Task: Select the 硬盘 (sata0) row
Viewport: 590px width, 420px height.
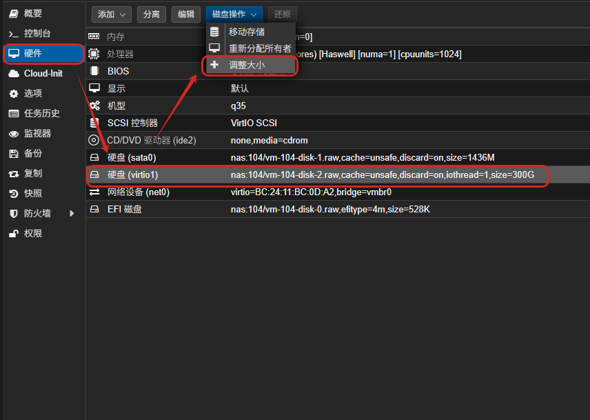Action: tap(317, 157)
